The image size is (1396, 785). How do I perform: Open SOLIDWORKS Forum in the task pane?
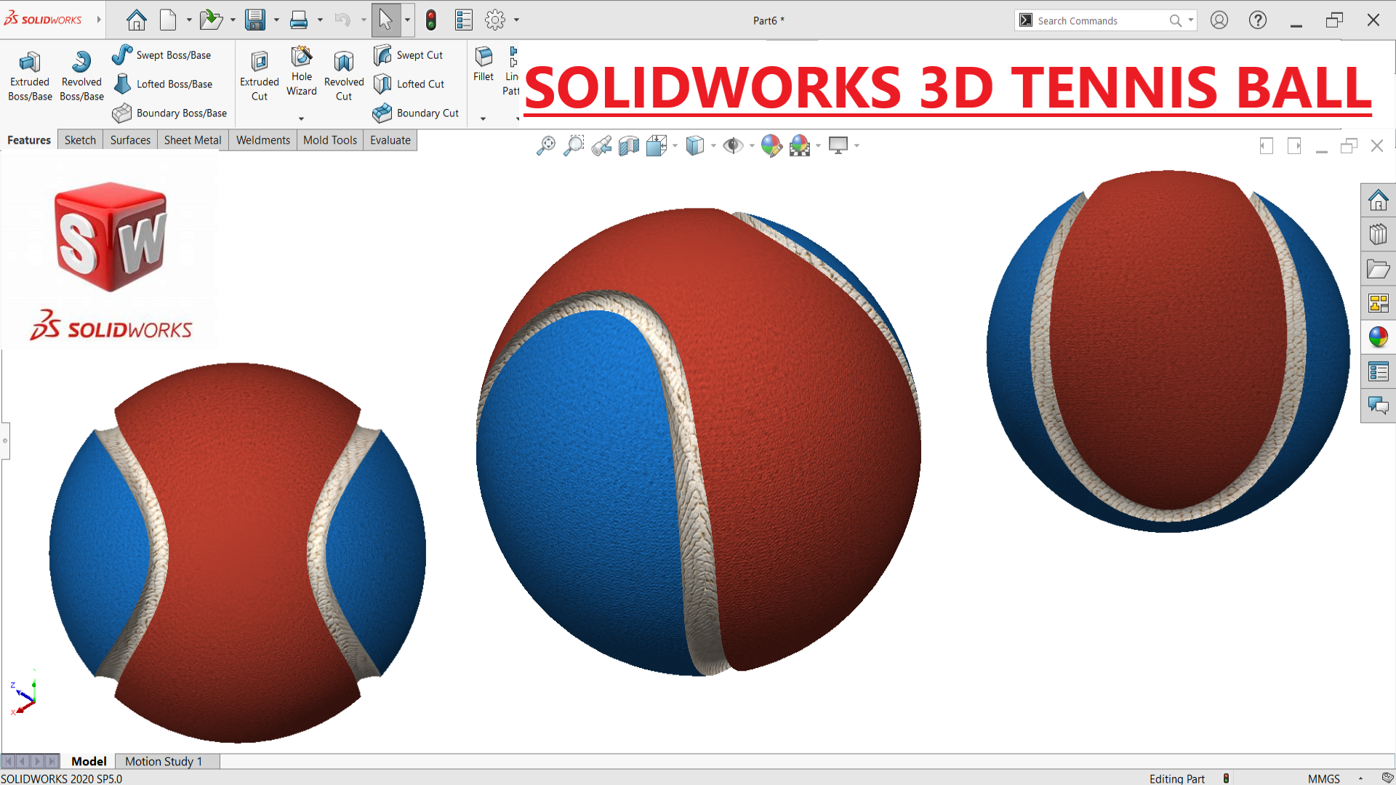tap(1379, 406)
